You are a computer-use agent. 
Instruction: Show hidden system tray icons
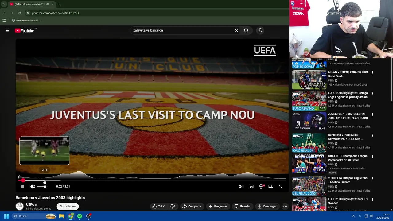click(353, 216)
